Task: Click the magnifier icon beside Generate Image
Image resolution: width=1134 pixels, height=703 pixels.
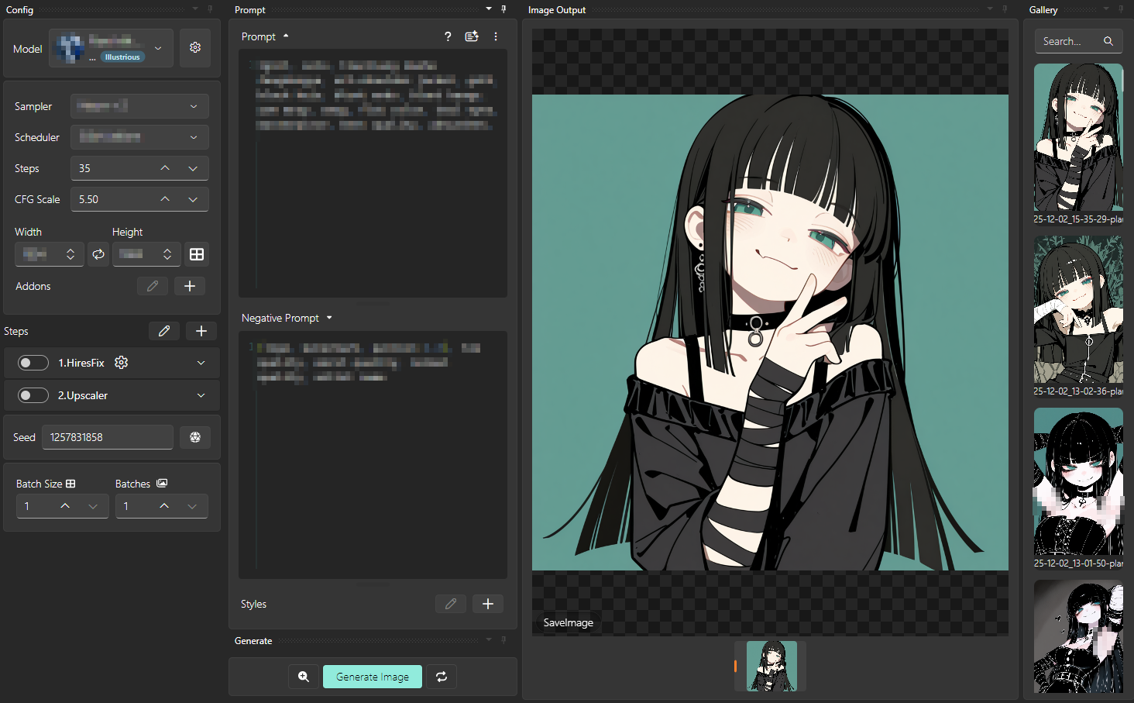Action: [x=304, y=677]
